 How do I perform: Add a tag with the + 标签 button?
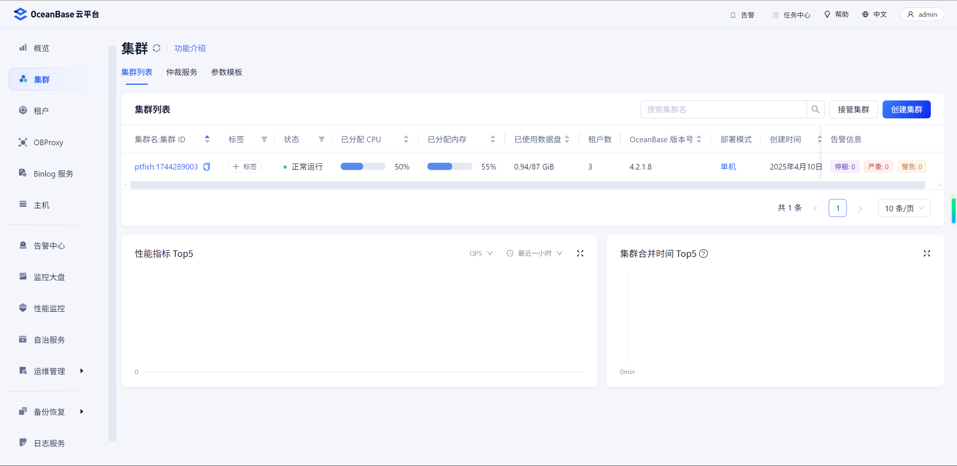[x=245, y=167]
